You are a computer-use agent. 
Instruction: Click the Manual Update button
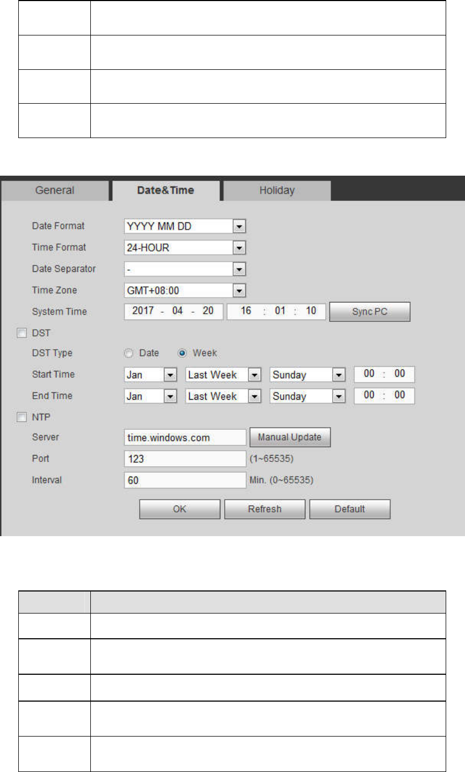(x=290, y=437)
